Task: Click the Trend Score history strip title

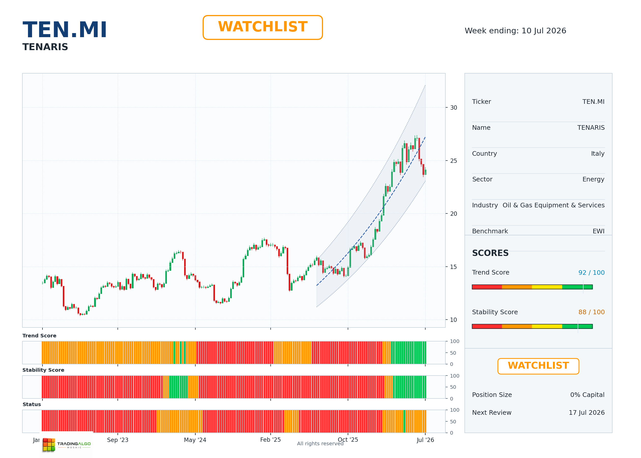Action: click(x=39, y=336)
